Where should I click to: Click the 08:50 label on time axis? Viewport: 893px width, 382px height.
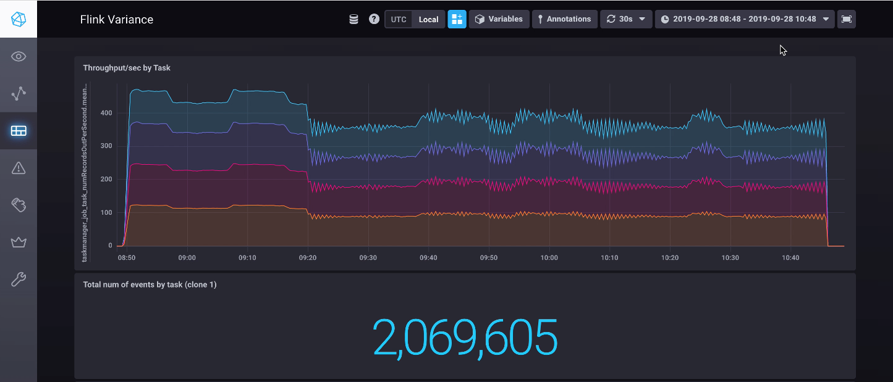coord(127,258)
